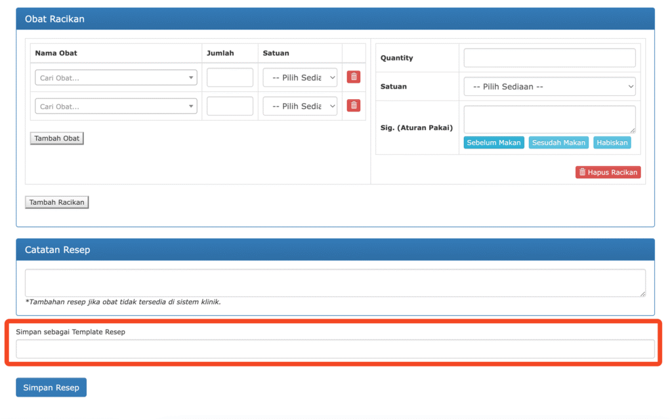Click inside the Catatan Resep text area
This screenshot has height=419, width=672.
(x=335, y=282)
